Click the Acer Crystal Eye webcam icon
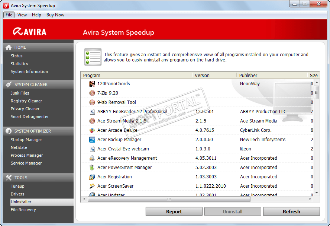The height and width of the screenshot is (226, 330). [x=92, y=149]
